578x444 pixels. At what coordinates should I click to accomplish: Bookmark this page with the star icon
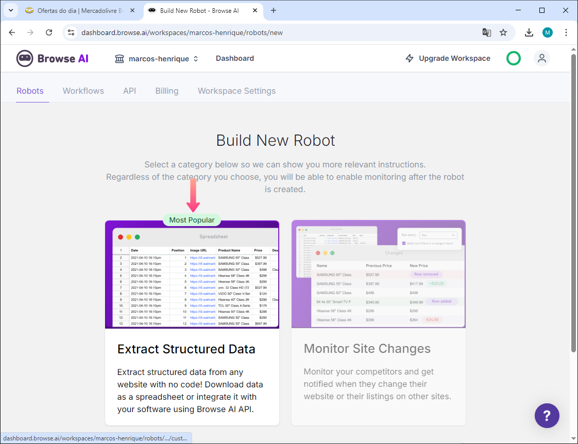[x=503, y=32]
